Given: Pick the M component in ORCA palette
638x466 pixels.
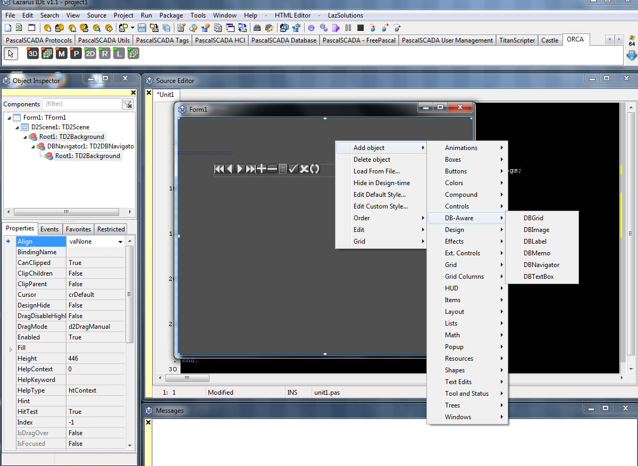Looking at the screenshot, I should coord(62,53).
